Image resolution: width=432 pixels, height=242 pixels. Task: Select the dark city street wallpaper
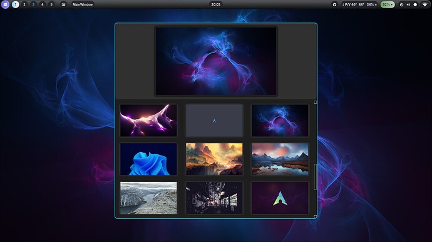(x=214, y=198)
